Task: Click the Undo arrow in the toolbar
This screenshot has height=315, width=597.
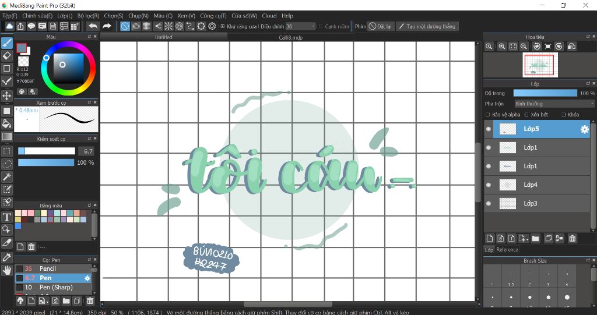Action: 93,26
